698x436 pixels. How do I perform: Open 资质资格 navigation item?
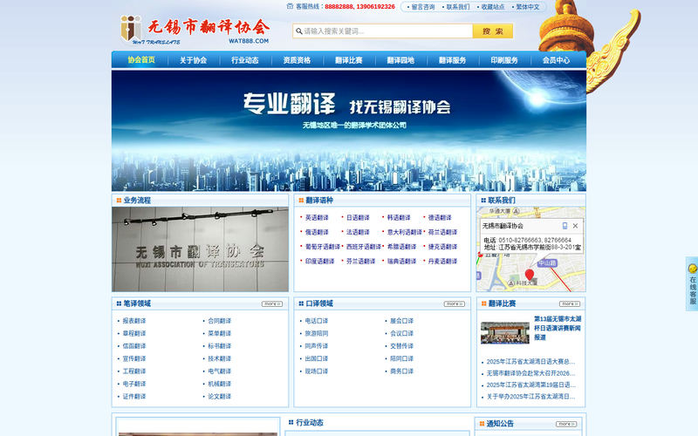(297, 60)
